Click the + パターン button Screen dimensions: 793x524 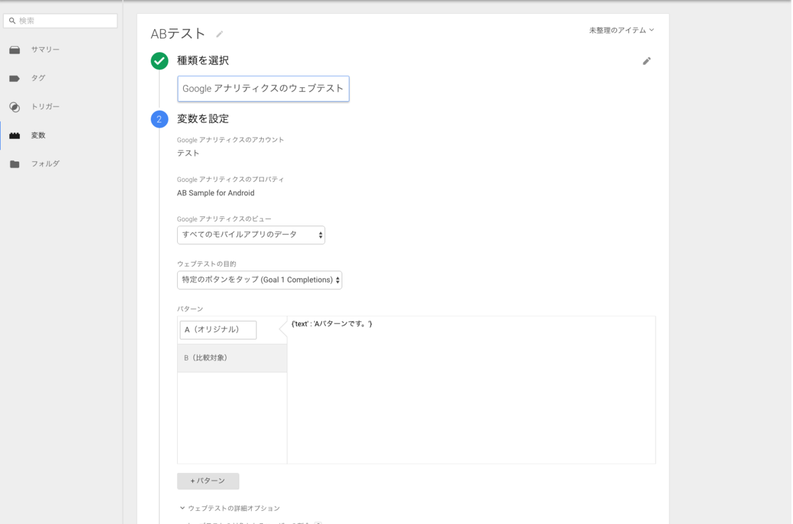pyautogui.click(x=208, y=481)
